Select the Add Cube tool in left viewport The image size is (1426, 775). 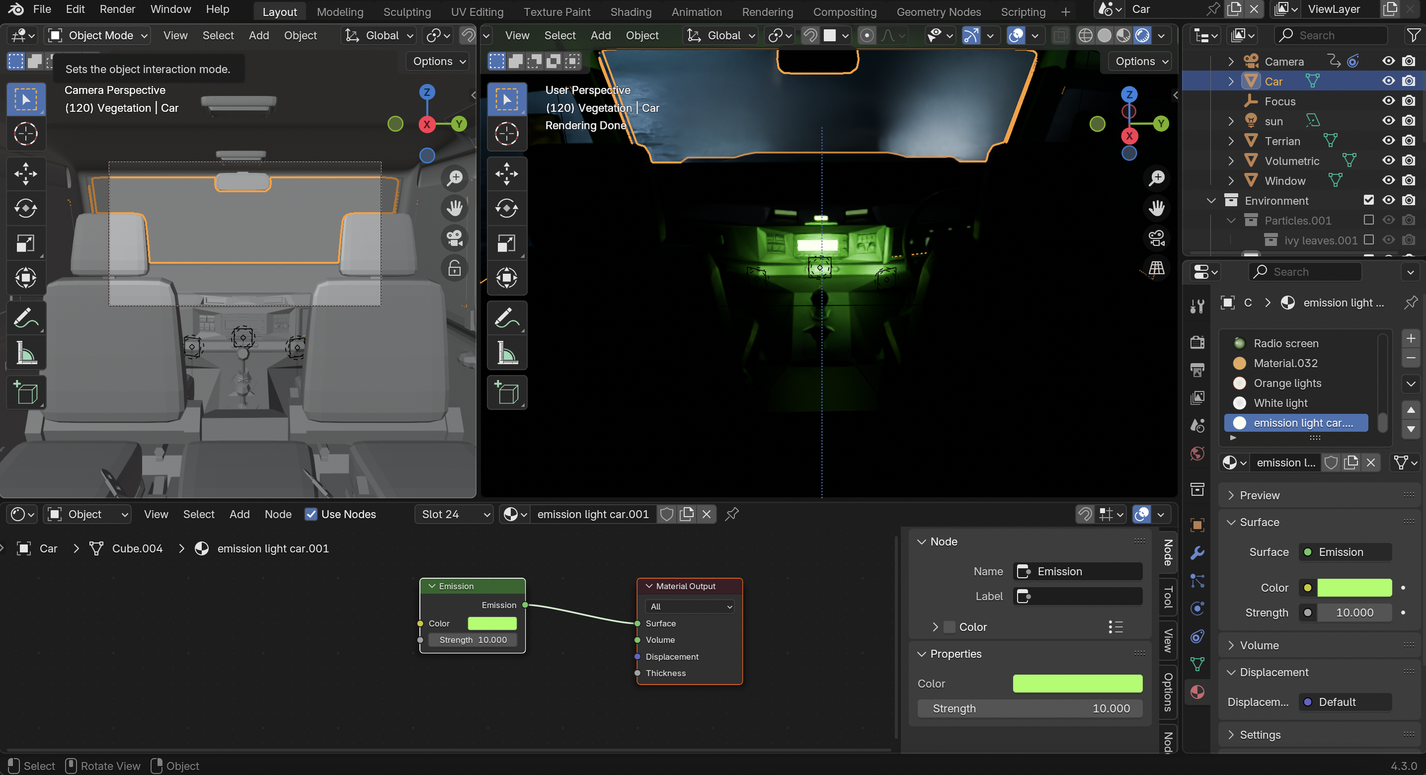(x=26, y=392)
